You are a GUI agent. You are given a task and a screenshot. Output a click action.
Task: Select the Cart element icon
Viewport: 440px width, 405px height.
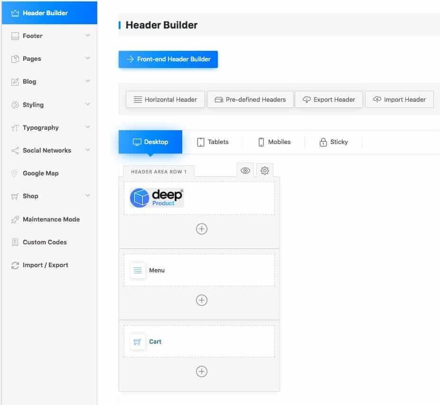[138, 342]
